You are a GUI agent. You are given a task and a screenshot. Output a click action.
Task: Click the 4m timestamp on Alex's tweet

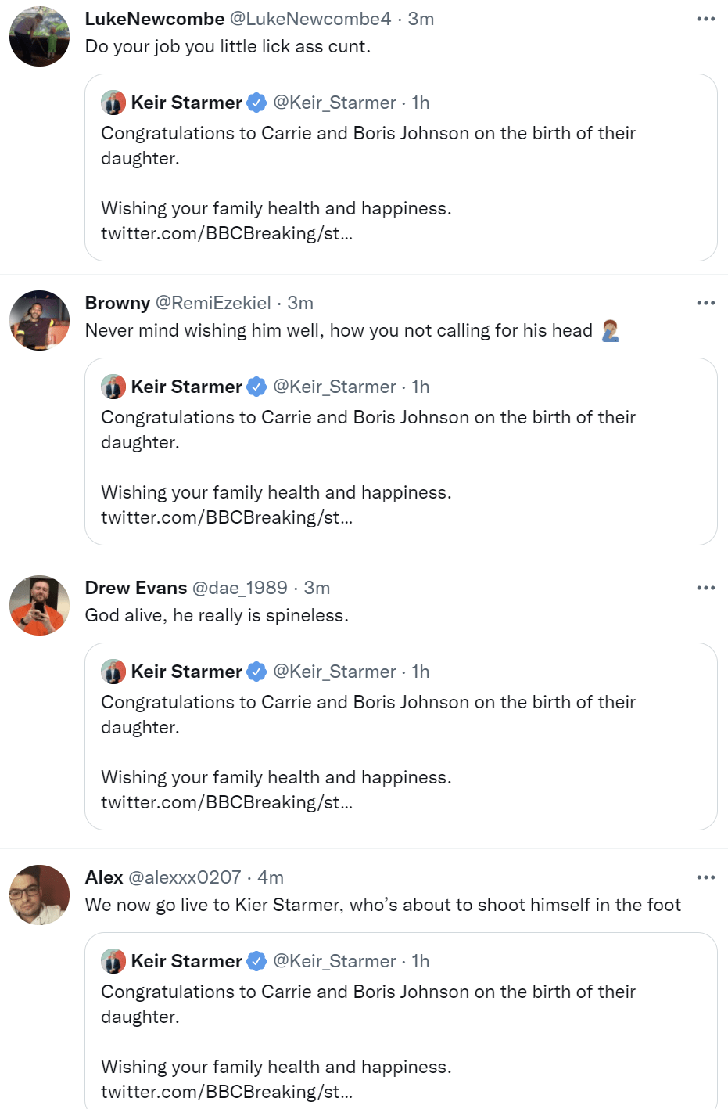(271, 877)
